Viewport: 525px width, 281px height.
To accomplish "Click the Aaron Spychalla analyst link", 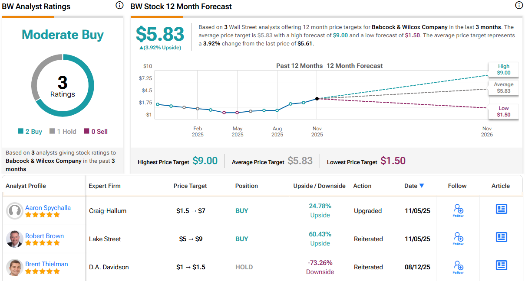I will coord(48,208).
